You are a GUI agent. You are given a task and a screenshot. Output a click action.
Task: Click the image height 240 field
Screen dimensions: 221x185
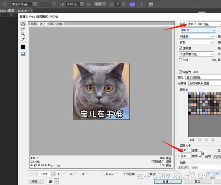[x=186, y=156]
